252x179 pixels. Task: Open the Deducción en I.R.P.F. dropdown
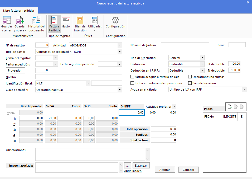(x=202, y=70)
